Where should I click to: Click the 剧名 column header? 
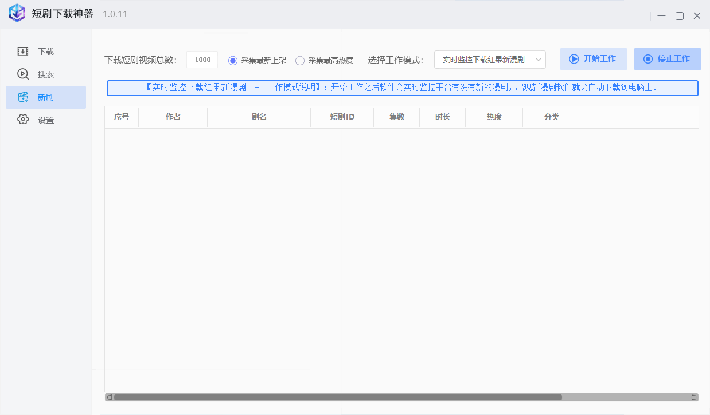pos(259,117)
